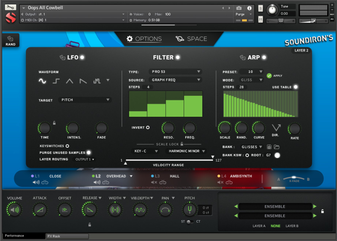The width and height of the screenshot is (337, 241).
Task: Click the camera snapshot icon
Action: pos(239,8)
